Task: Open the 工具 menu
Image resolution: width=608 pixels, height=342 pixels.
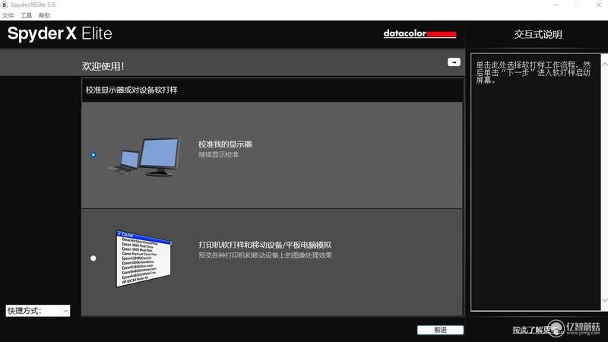Action: 26,15
